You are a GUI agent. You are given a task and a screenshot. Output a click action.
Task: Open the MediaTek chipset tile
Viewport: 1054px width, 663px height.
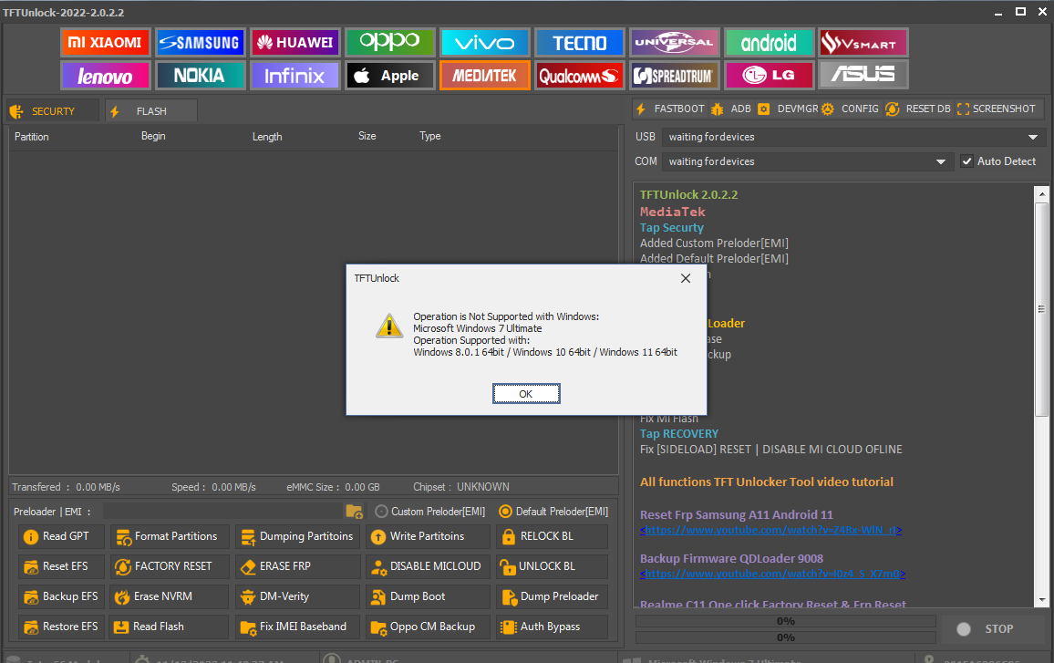click(x=485, y=76)
